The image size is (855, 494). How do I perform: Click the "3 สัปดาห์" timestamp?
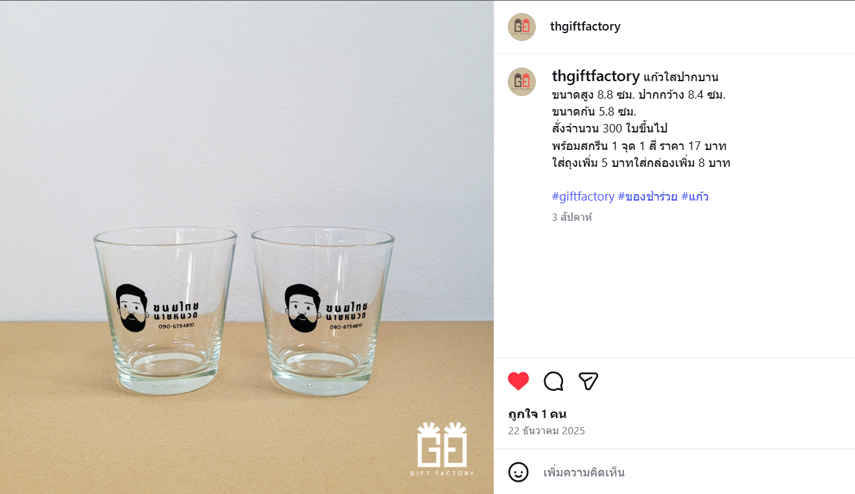(x=572, y=217)
